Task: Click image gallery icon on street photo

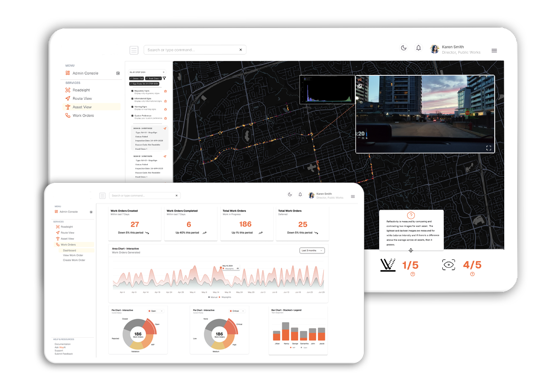Action: point(360,86)
